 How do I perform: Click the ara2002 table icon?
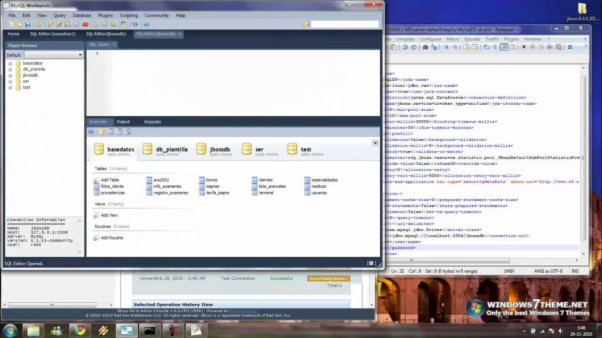tap(149, 180)
